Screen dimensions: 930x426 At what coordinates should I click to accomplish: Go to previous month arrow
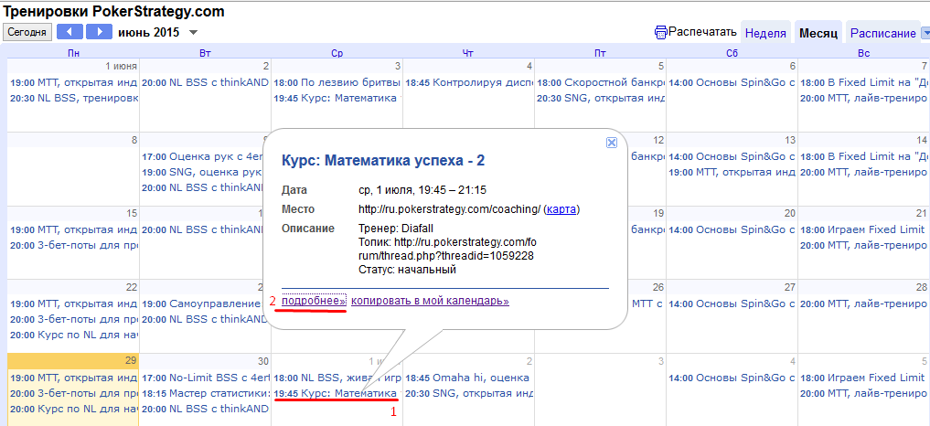point(69,31)
